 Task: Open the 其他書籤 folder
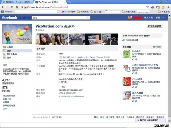pyautogui.click(x=164, y=11)
